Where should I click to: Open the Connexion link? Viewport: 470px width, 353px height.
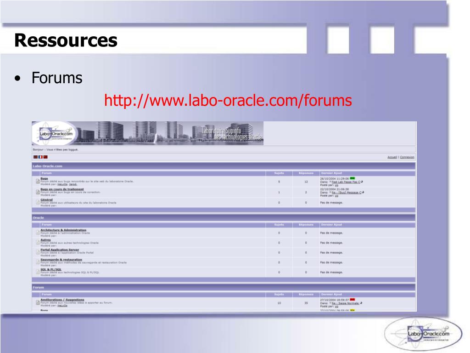(x=407, y=157)
